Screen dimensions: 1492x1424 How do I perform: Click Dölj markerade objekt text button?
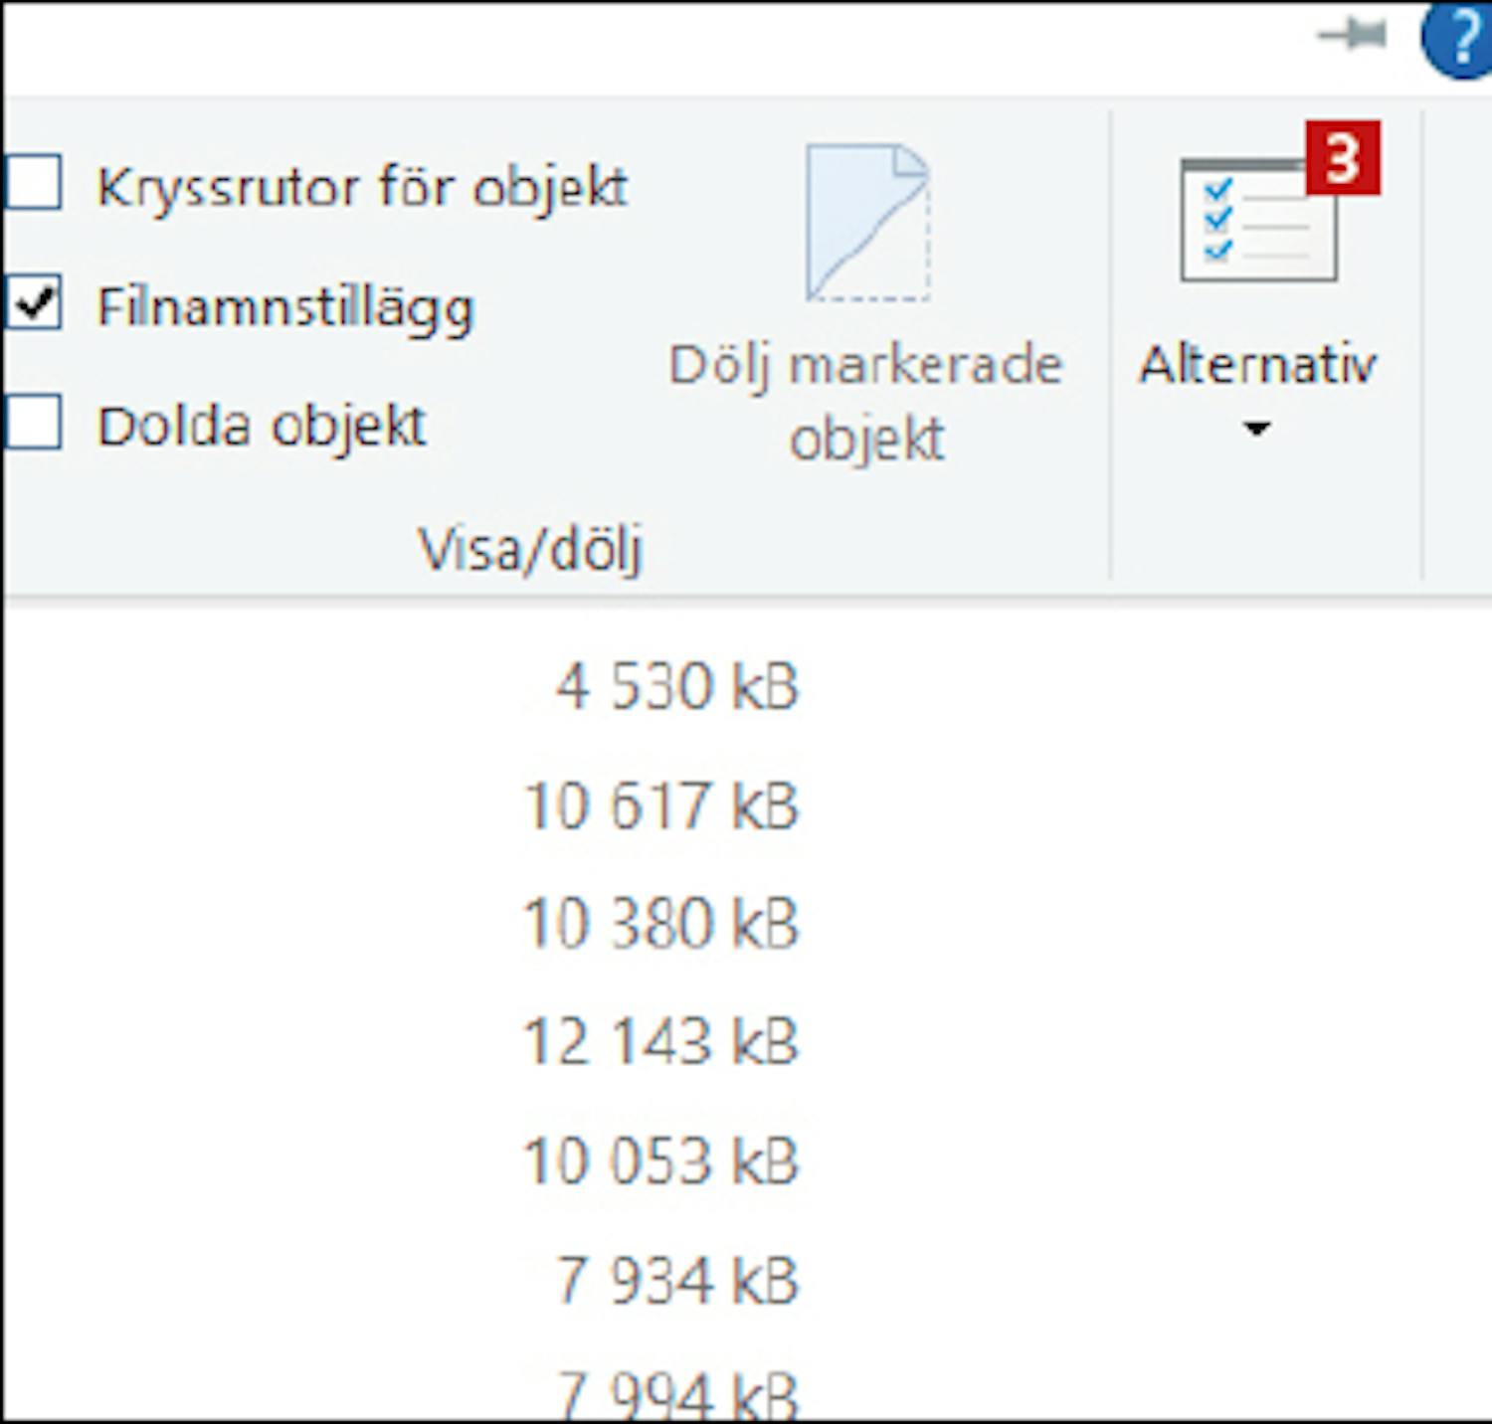(x=866, y=401)
